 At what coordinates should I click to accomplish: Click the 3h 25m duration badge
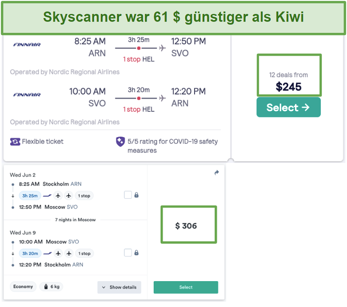pyautogui.click(x=30, y=196)
